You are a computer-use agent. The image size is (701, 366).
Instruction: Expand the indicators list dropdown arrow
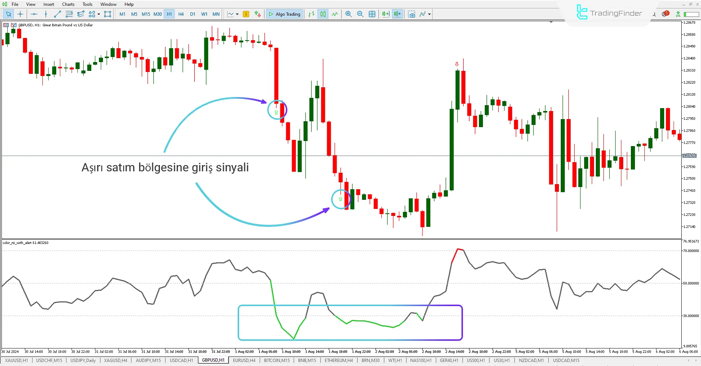[x=429, y=14]
